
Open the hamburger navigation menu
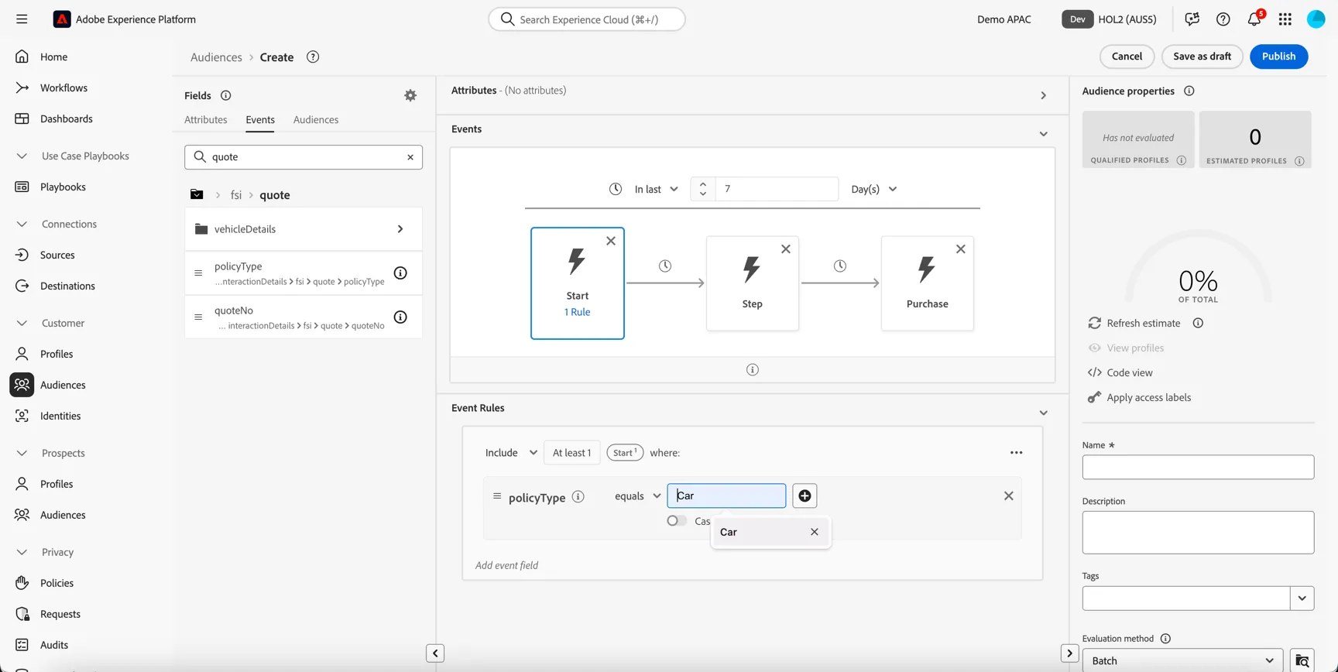22,19
